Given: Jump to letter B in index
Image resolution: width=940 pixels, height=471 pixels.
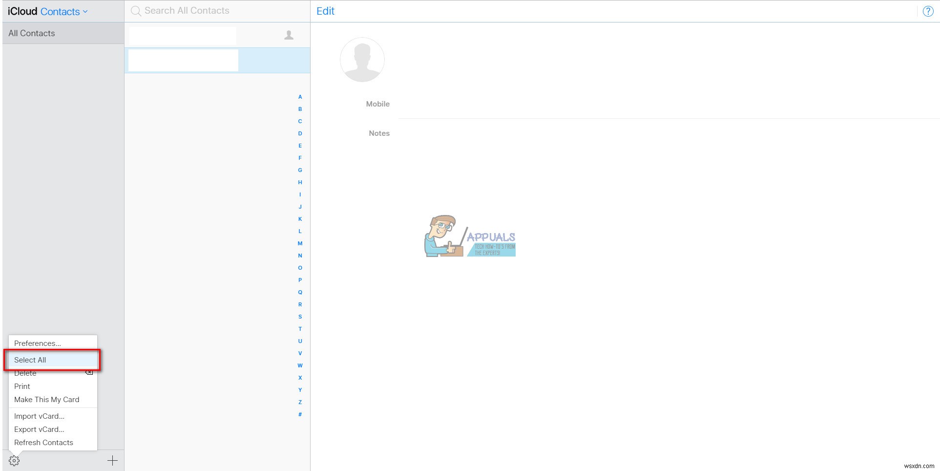Looking at the screenshot, I should point(300,109).
